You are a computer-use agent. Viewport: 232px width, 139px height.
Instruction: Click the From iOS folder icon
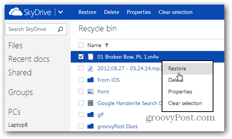(x=90, y=80)
